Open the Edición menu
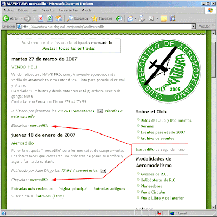The height and width of the screenshot is (217, 217). (23, 10)
